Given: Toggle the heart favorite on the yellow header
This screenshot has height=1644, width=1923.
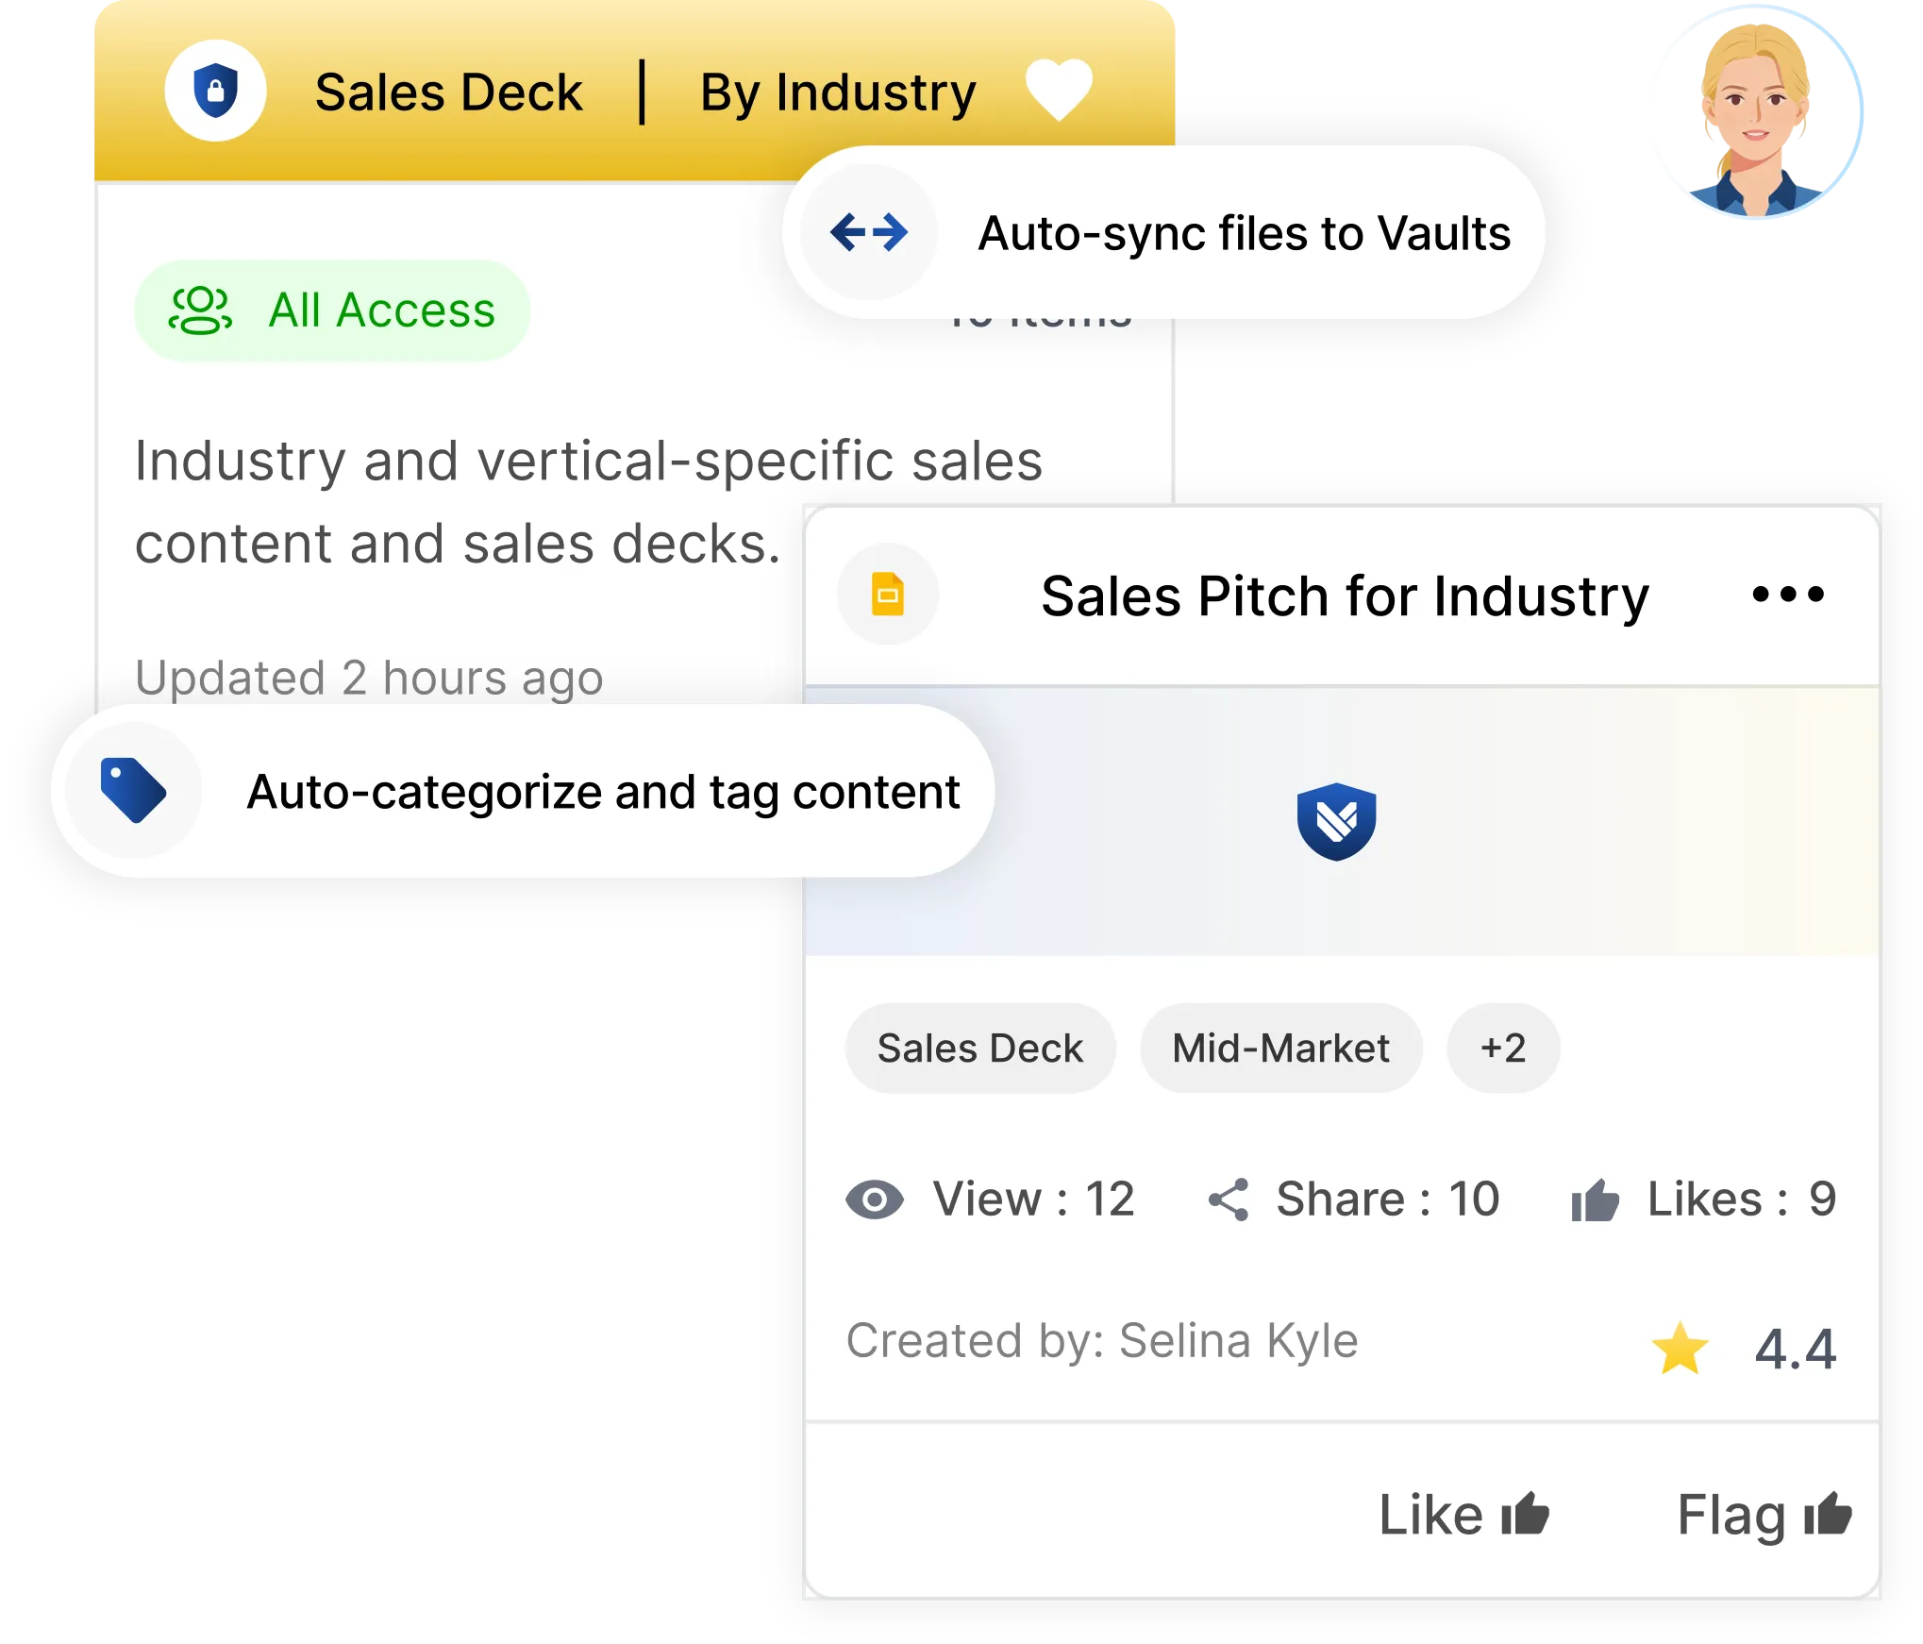Looking at the screenshot, I should pos(1059,91).
